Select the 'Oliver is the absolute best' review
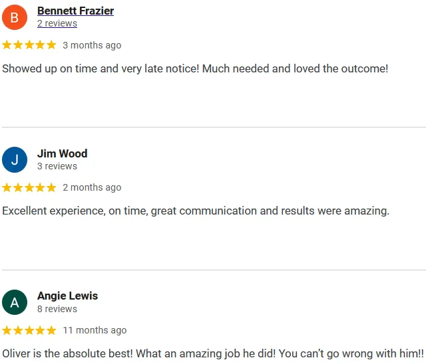 [213, 353]
